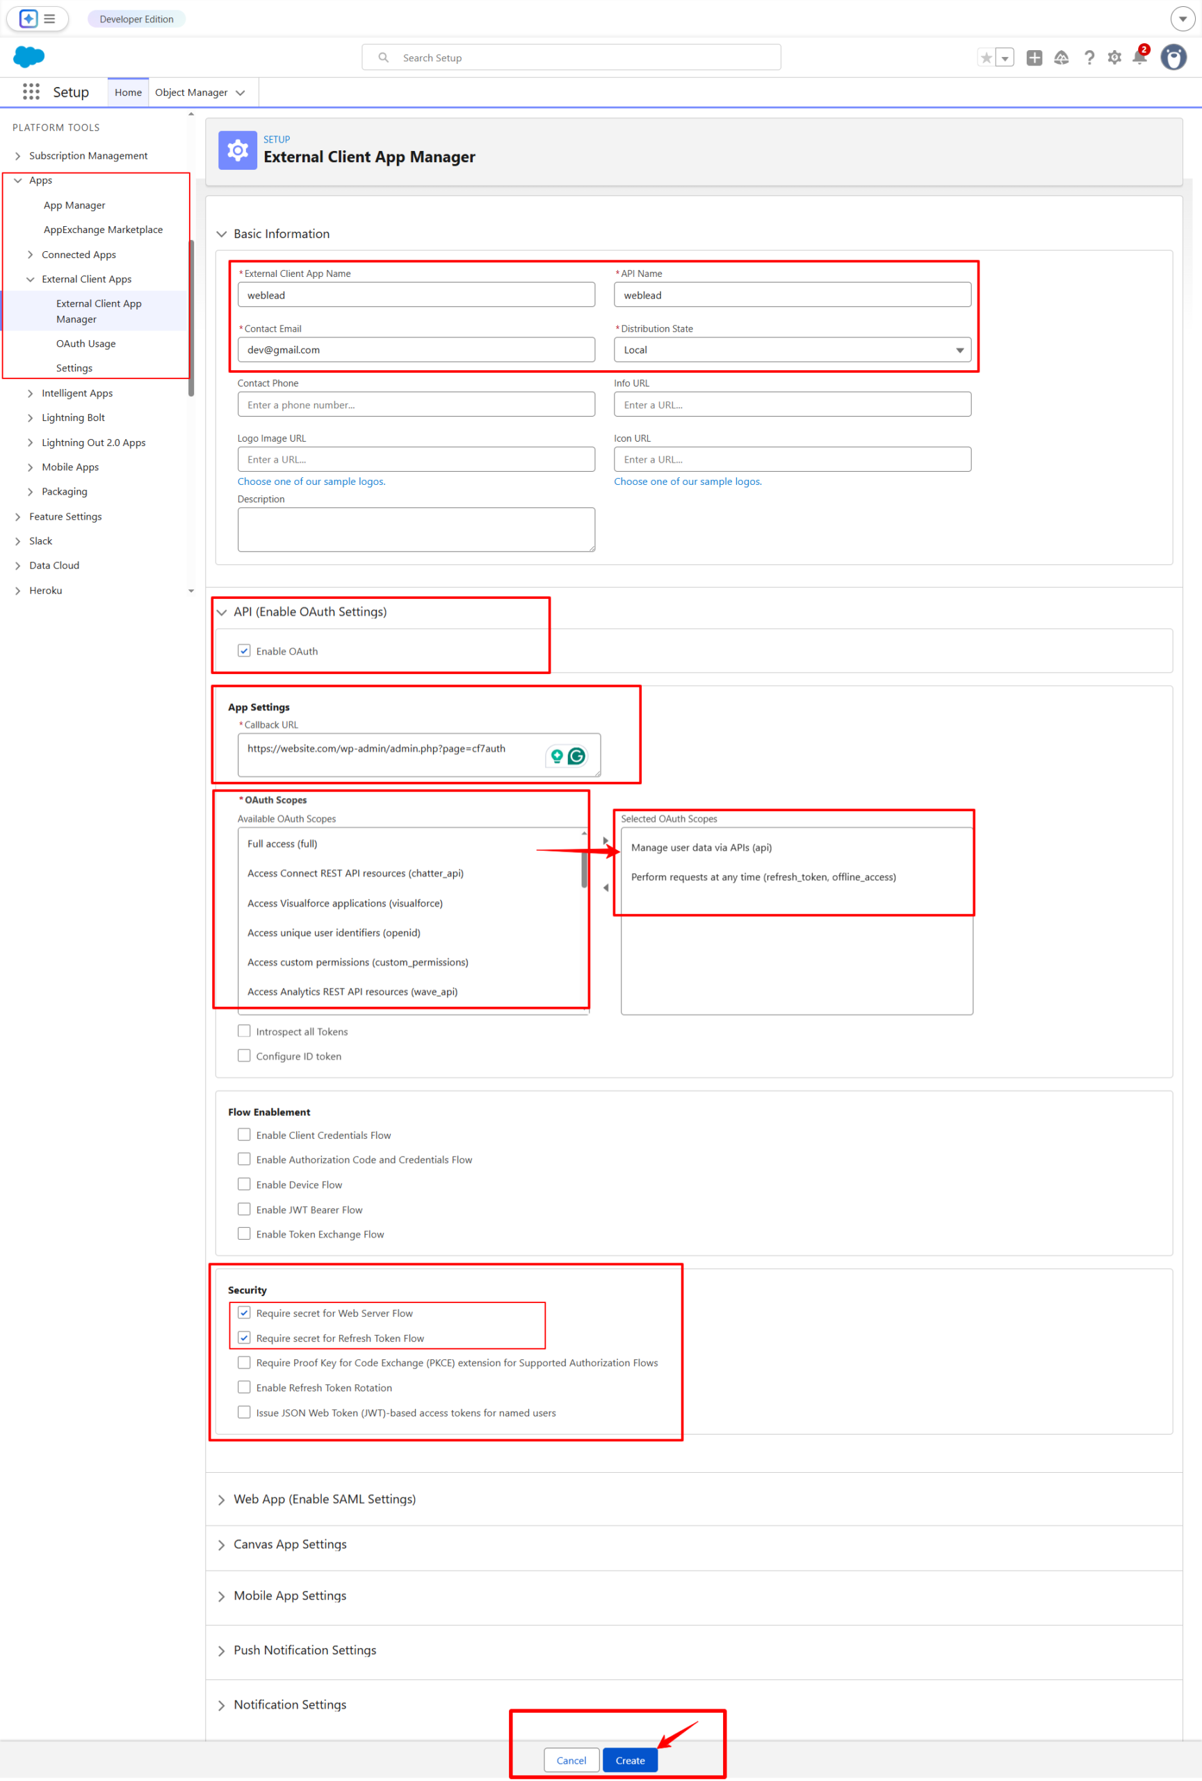Viewport: 1202px width, 1781px height.
Task: Click the Search Setup field
Action: [x=570, y=57]
